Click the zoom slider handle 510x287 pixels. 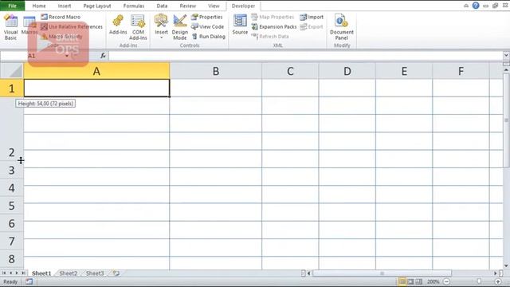pos(479,281)
